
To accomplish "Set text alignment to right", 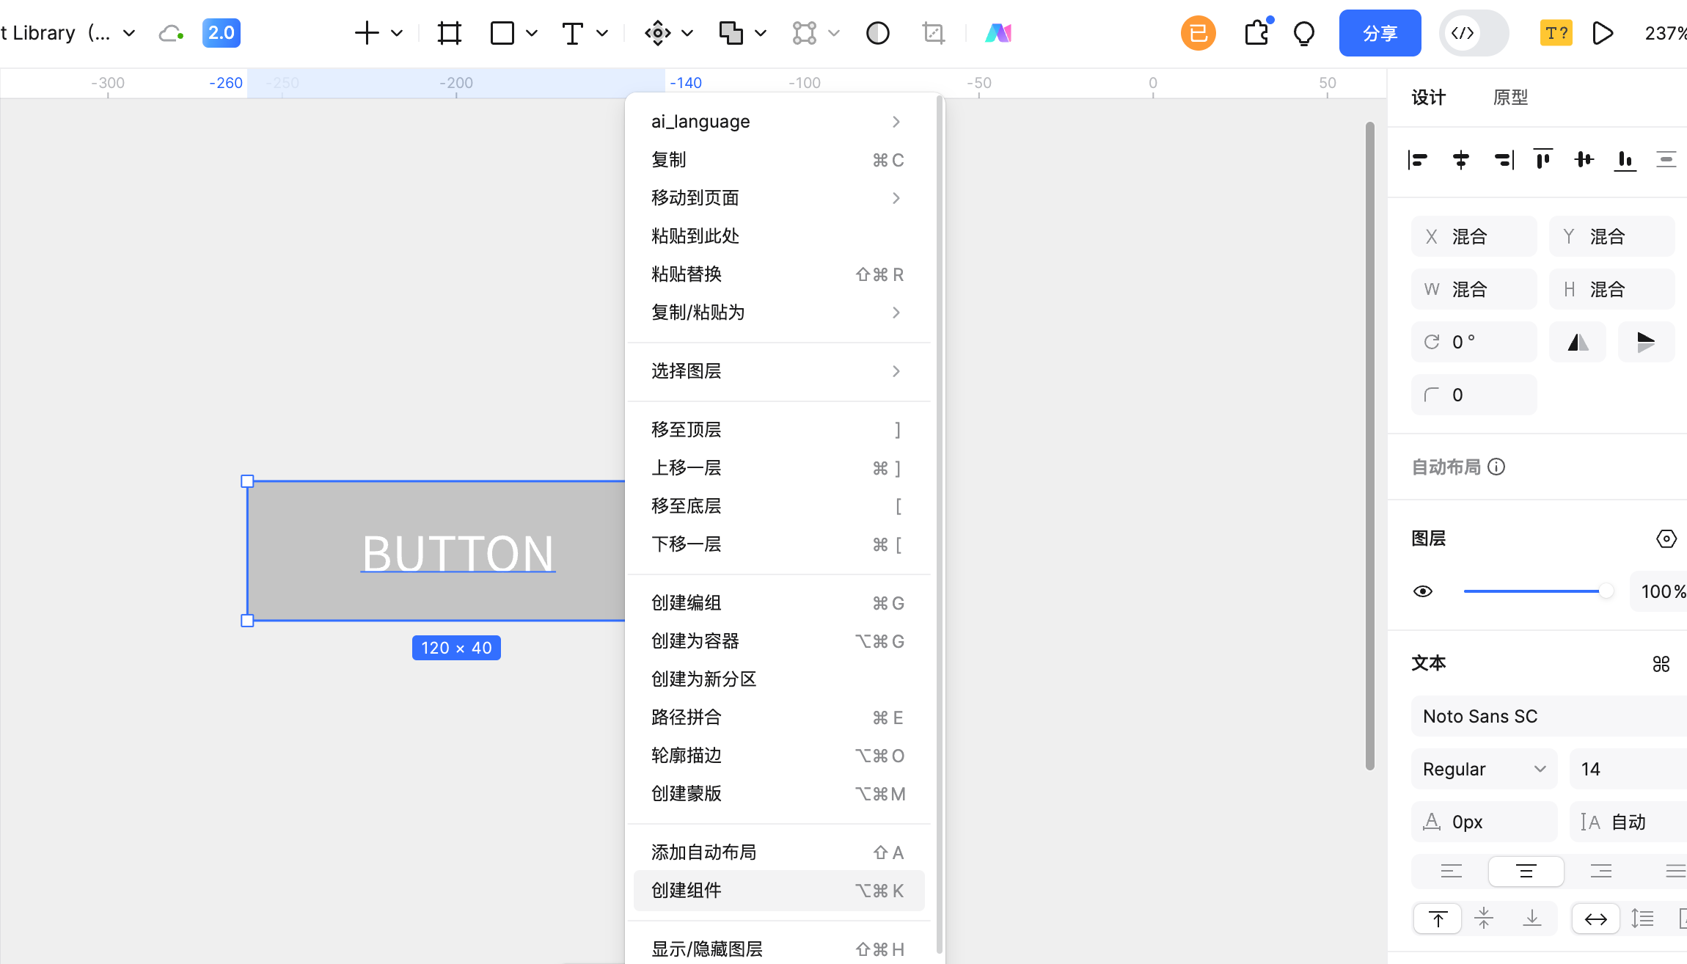I will [x=1601, y=872].
